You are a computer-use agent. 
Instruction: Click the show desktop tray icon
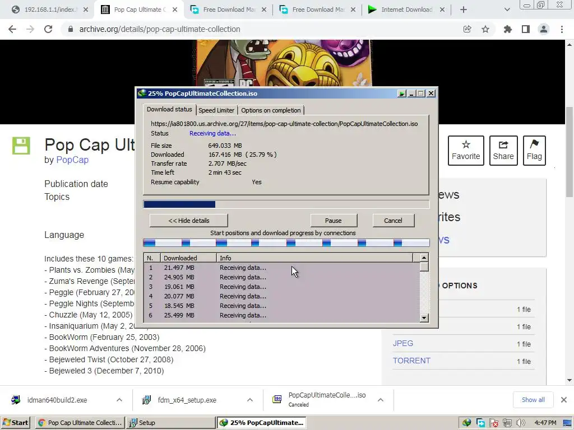[567, 423]
